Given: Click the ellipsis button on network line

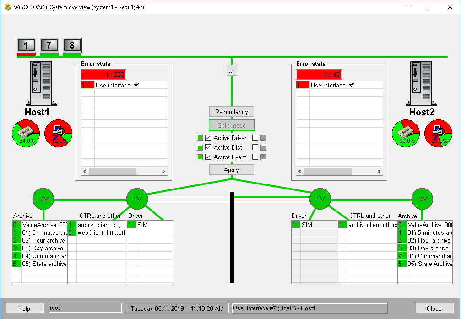Looking at the screenshot, I should pyautogui.click(x=232, y=71).
